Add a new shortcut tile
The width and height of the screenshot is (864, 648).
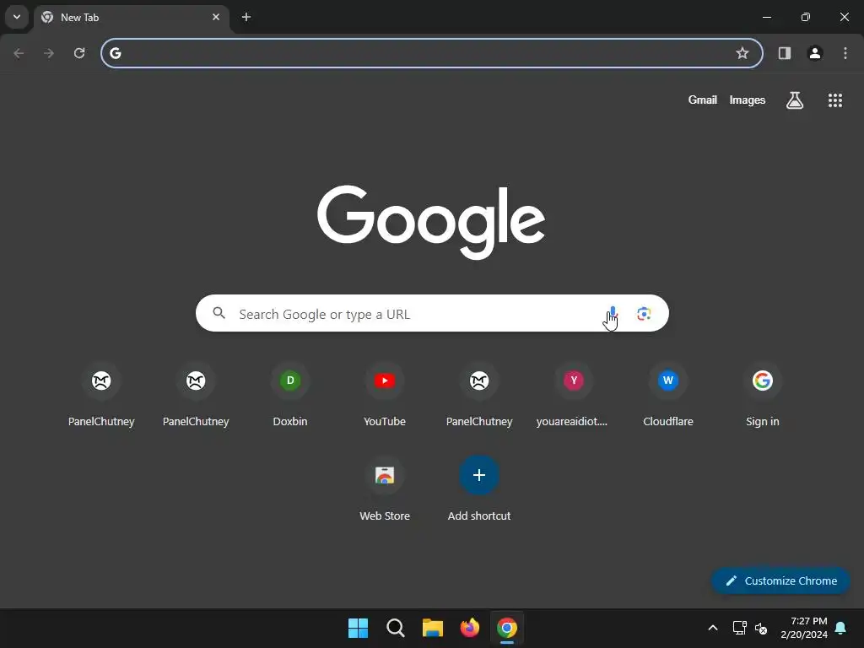coord(479,490)
